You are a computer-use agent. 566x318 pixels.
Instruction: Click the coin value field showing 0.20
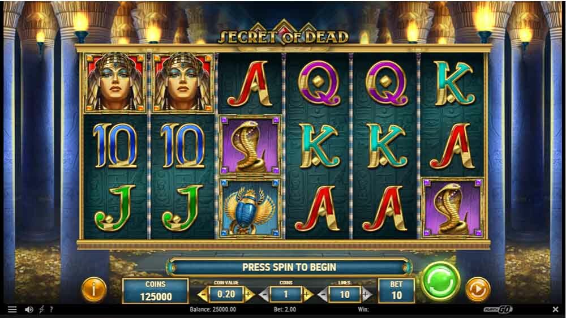tap(226, 294)
